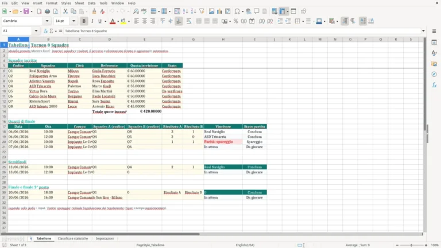Open the Borders dropdown arrow

(x=303, y=21)
